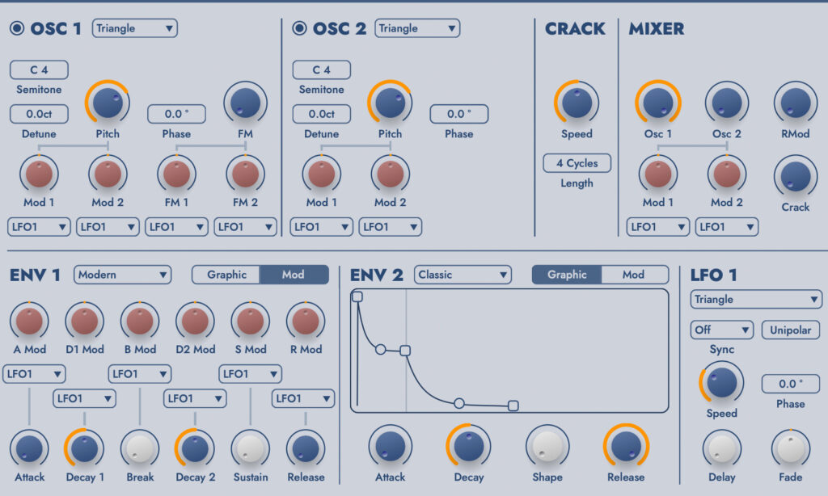
Task: Click the first envelope point in ENV 2 graph
Action: [357, 297]
